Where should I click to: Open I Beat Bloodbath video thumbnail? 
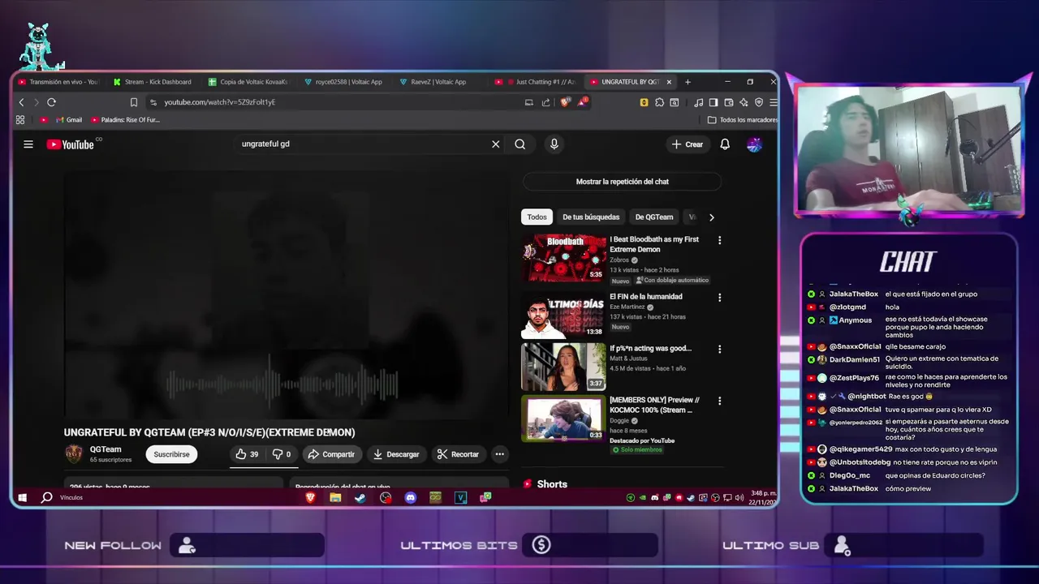(x=563, y=258)
